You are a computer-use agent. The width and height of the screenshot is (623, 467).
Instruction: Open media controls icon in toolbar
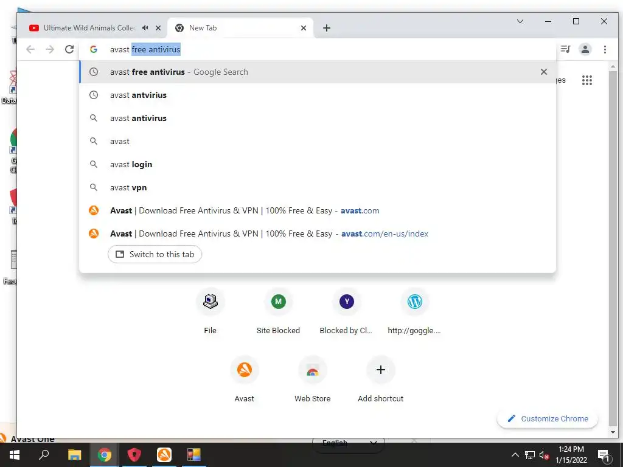565,49
